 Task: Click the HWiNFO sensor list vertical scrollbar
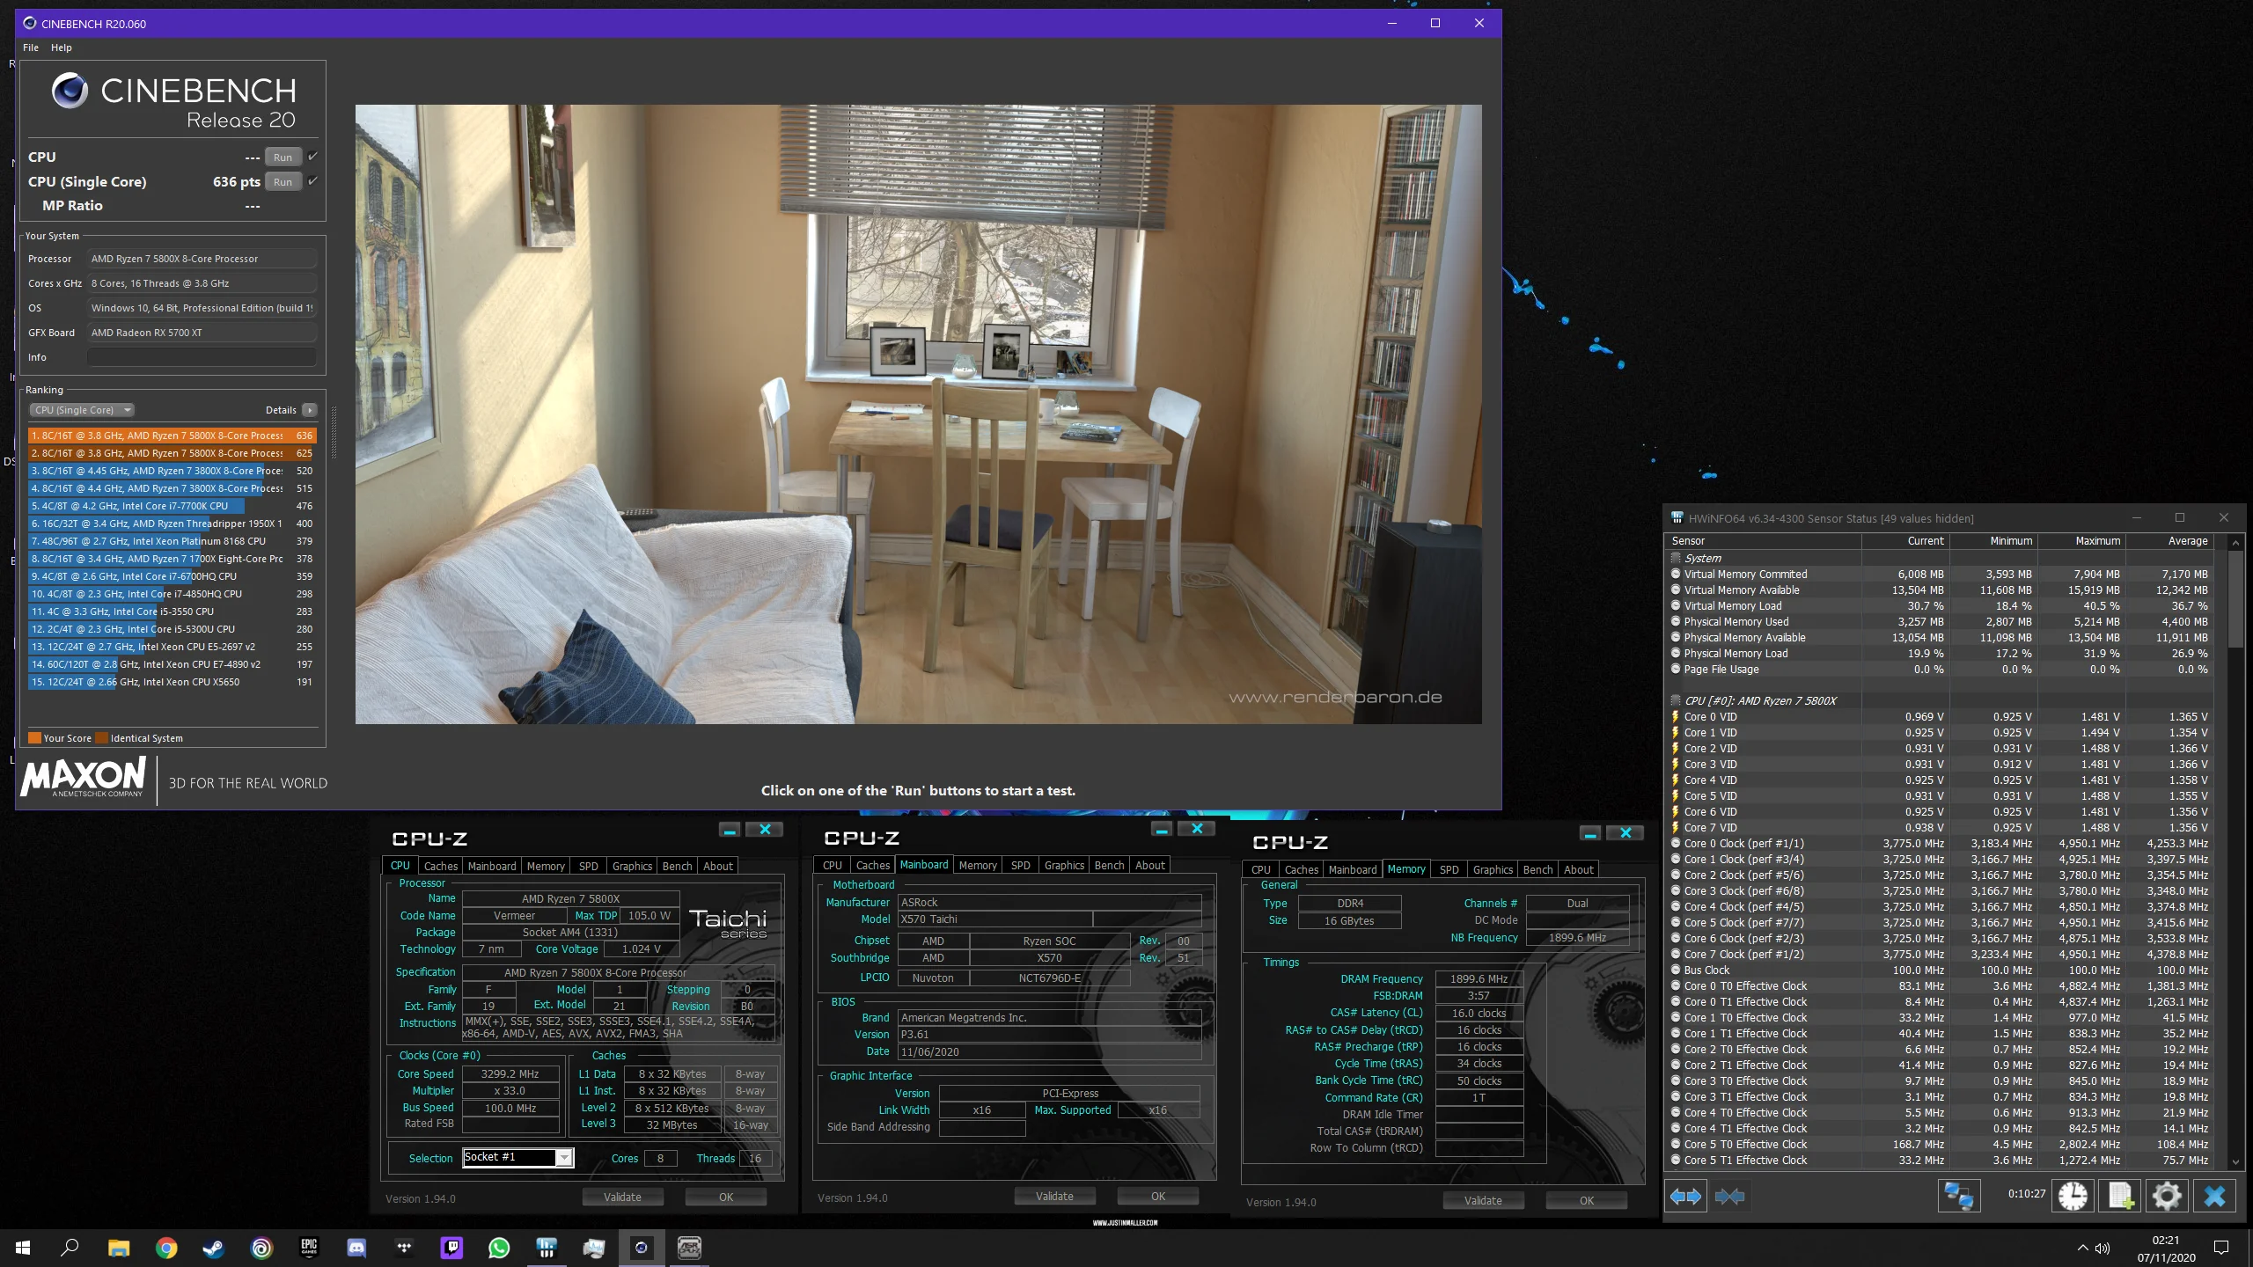[2235, 853]
